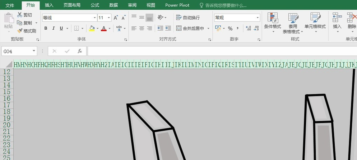This screenshot has width=357, height=160.
Task: Click the text orientation icon
Action: 161,17
